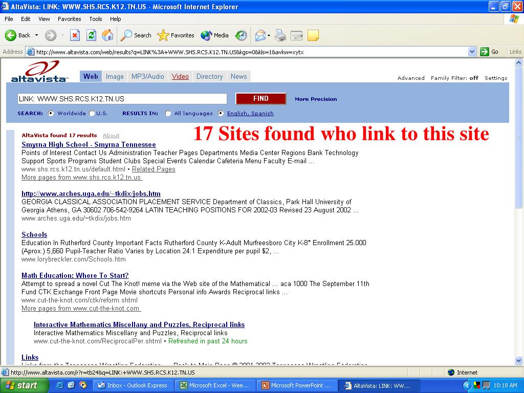Open the More Precision link

click(315, 99)
